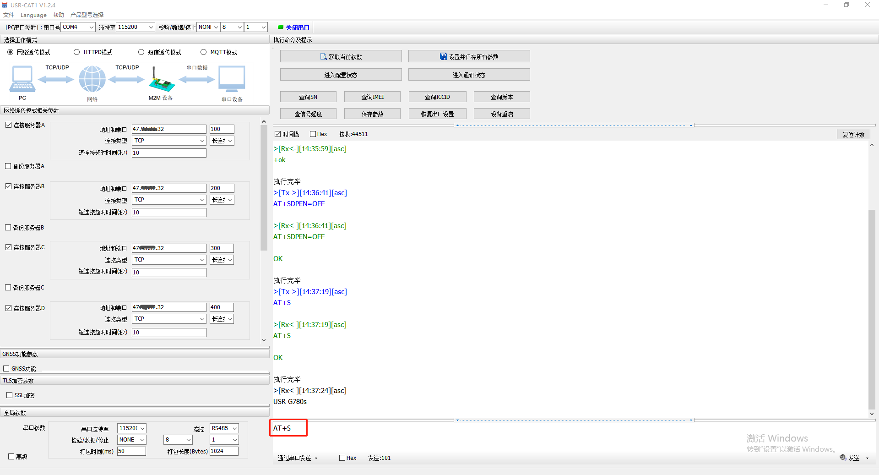The height and width of the screenshot is (475, 879).
Task: Click the save-all-parameters floppy disk icon
Action: pyautogui.click(x=443, y=56)
